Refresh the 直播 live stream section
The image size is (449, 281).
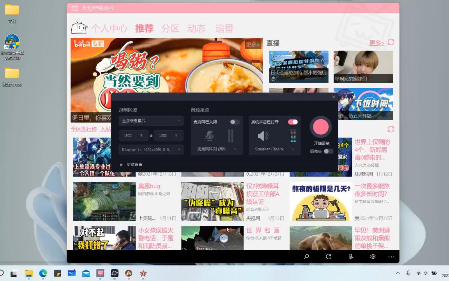tap(391, 43)
